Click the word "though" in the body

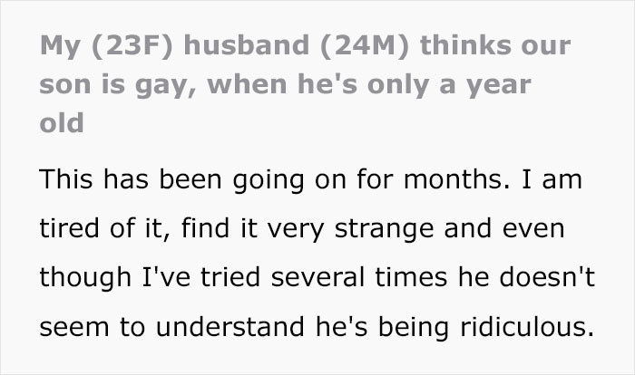pyautogui.click(x=85, y=278)
